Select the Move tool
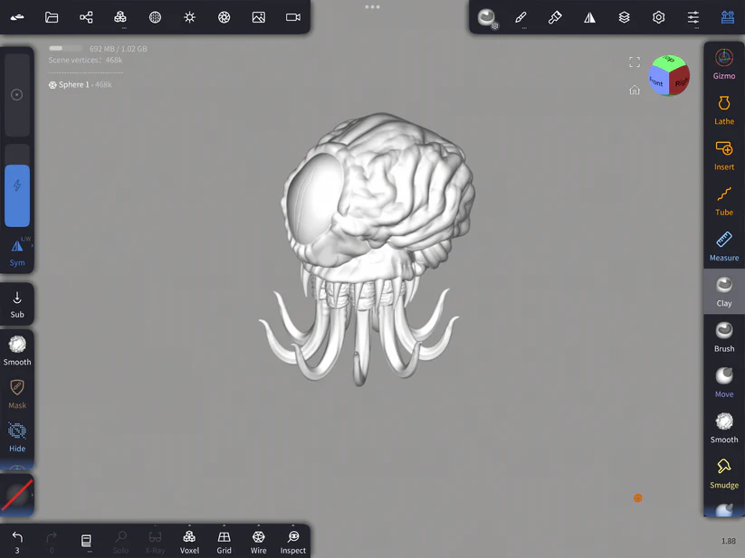745x558 pixels. point(724,383)
